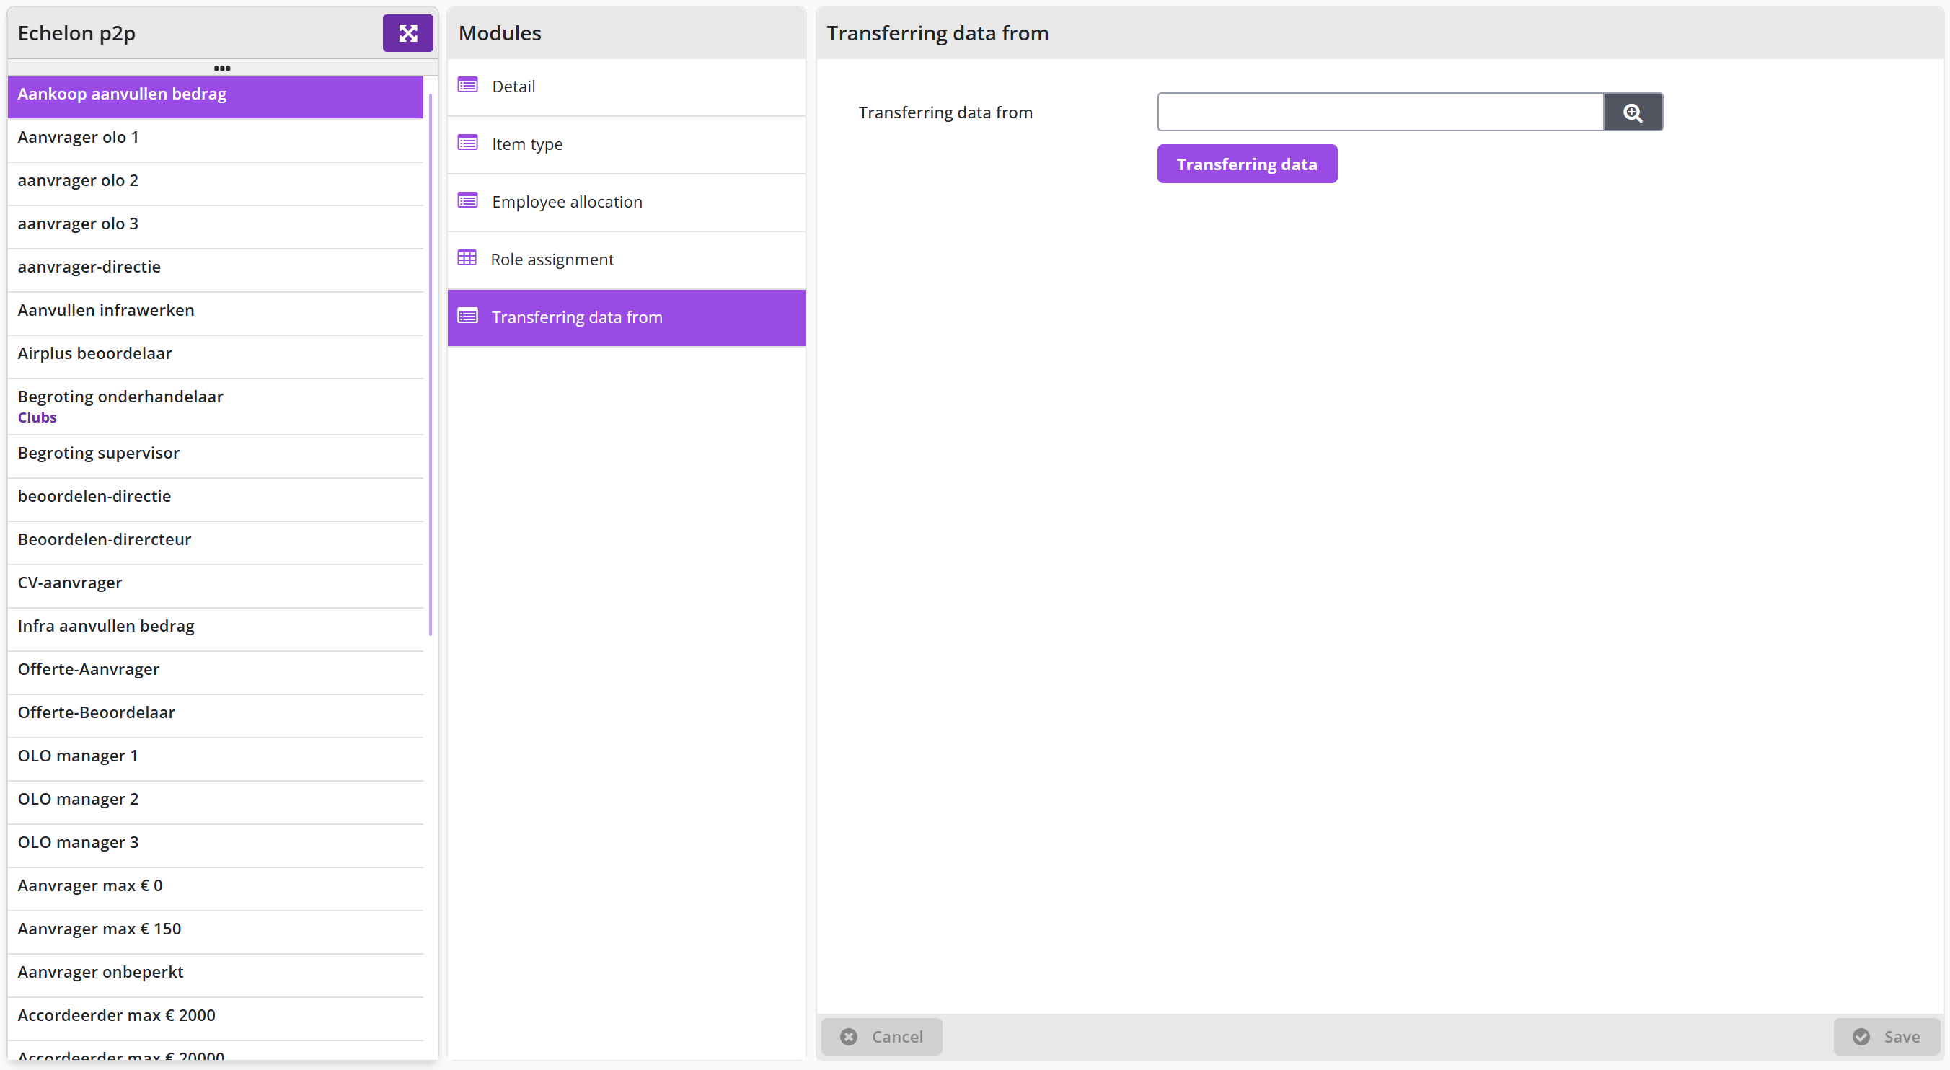The image size is (1950, 1070).
Task: Click the Transferring data from module icon
Action: (467, 317)
